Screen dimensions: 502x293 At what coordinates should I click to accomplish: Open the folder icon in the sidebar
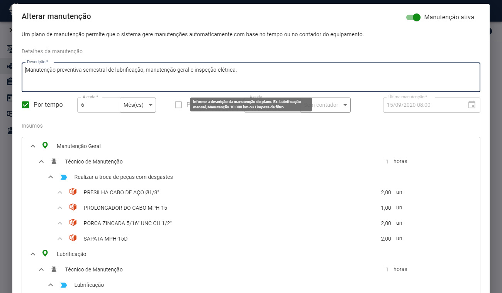(10, 130)
